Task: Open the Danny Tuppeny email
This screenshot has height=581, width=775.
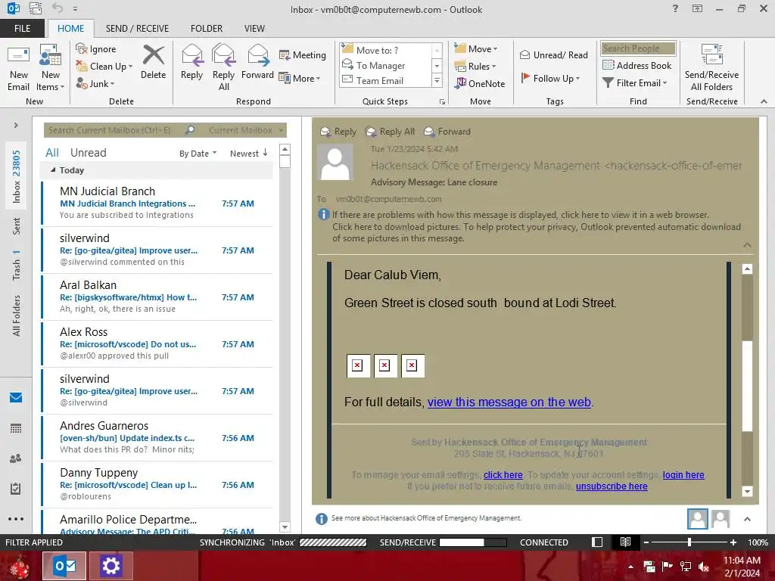Action: tap(157, 485)
